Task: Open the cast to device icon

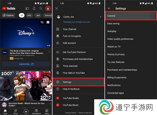Action: click(27, 8)
